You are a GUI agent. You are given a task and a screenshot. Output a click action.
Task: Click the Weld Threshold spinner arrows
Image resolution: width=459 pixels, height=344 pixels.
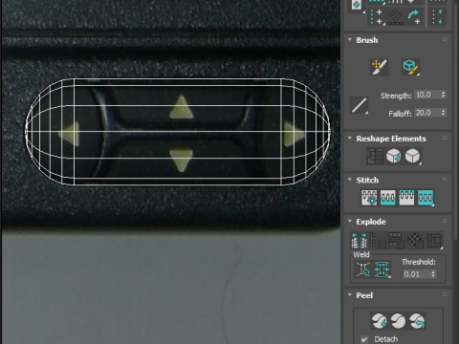pos(433,274)
